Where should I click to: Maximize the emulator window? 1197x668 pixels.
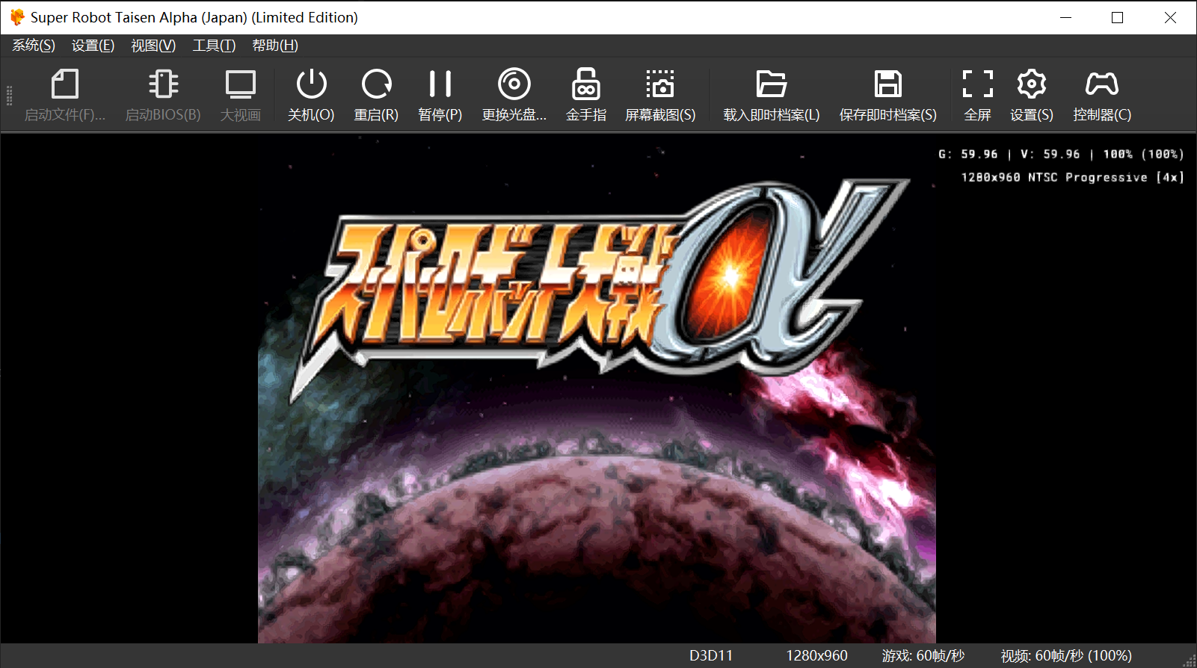point(1118,17)
